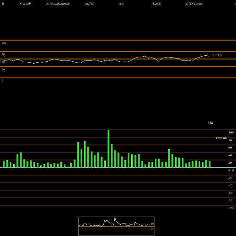This screenshot has width=236, height=236.
Task: Click the -100 label on MR axis
Action: [x=231, y=208]
